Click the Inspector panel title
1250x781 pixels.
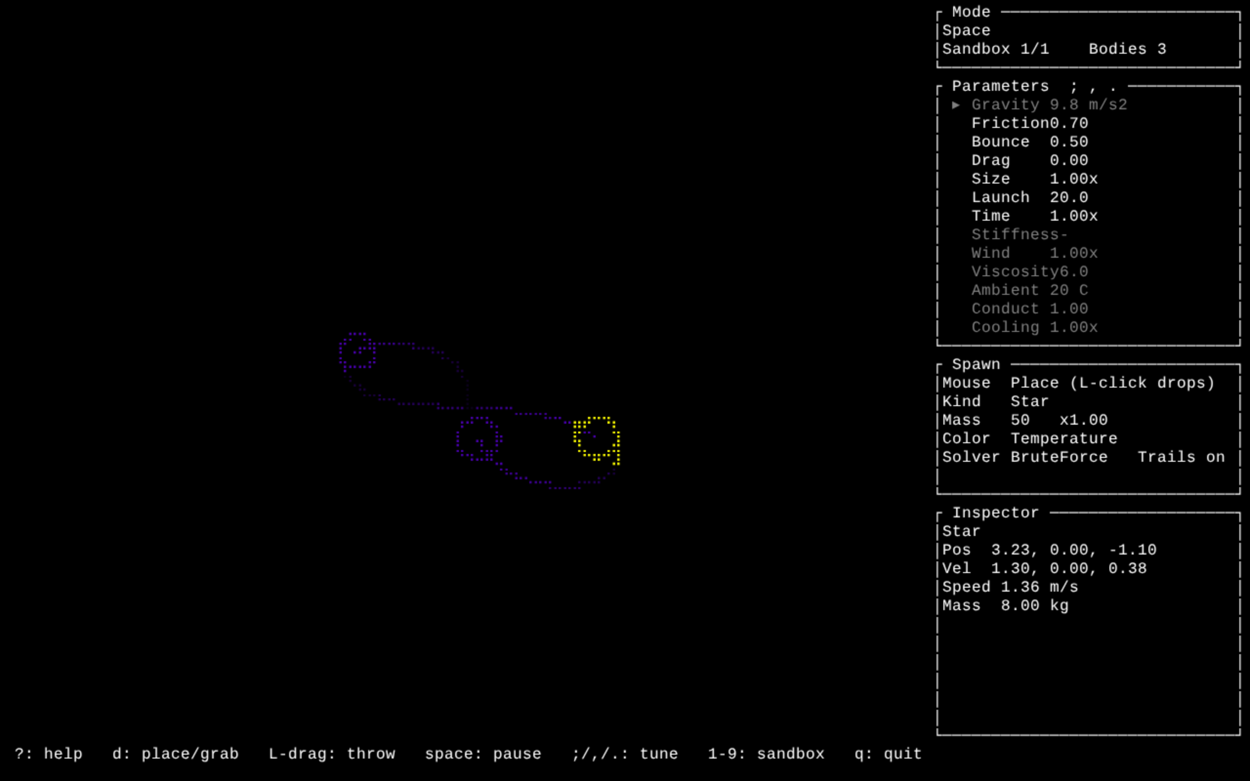995,513
